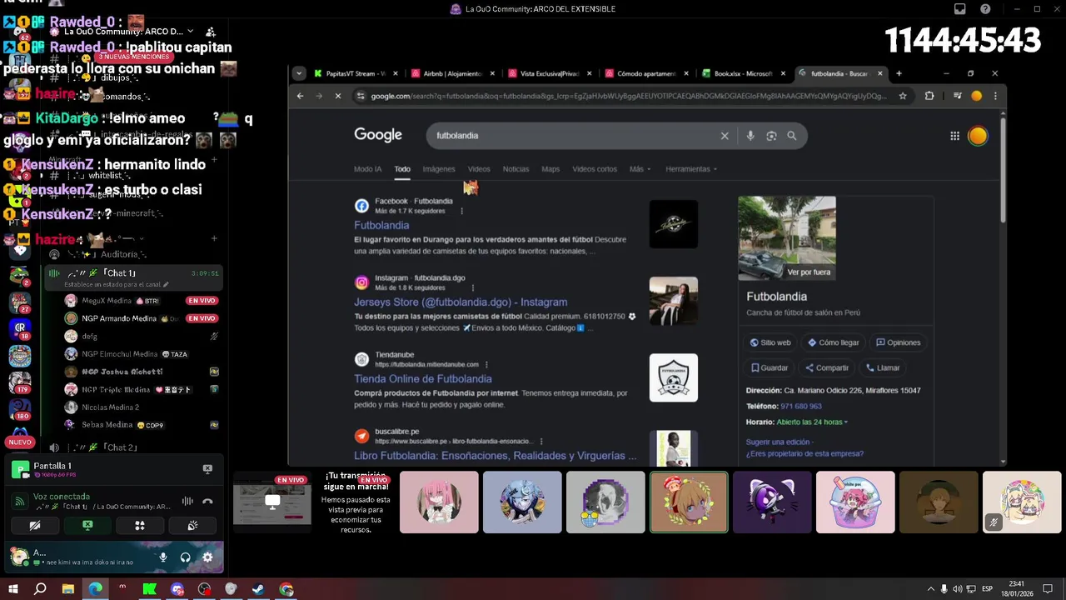Mute your microphone in Discord

(x=163, y=557)
